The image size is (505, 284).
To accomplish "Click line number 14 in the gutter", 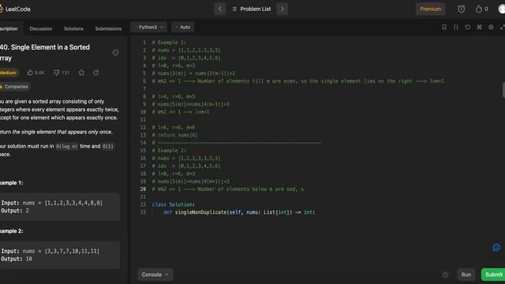I will (143, 143).
